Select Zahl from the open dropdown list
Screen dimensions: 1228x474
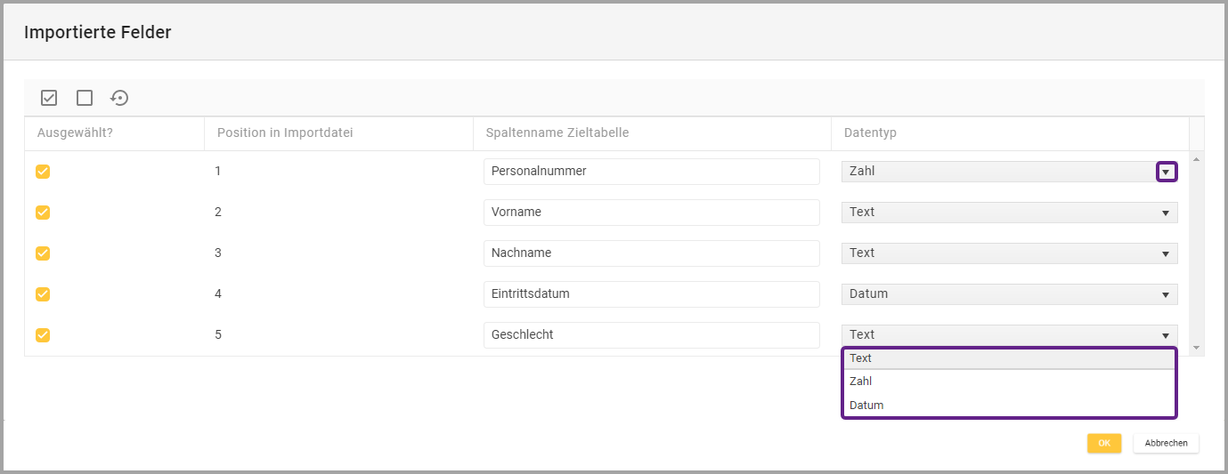pyautogui.click(x=1008, y=382)
